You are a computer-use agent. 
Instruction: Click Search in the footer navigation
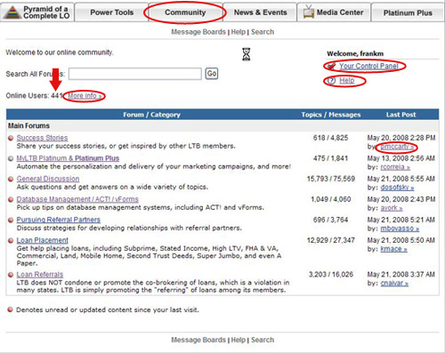point(263,340)
